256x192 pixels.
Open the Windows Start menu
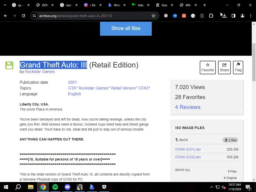(6, 187)
